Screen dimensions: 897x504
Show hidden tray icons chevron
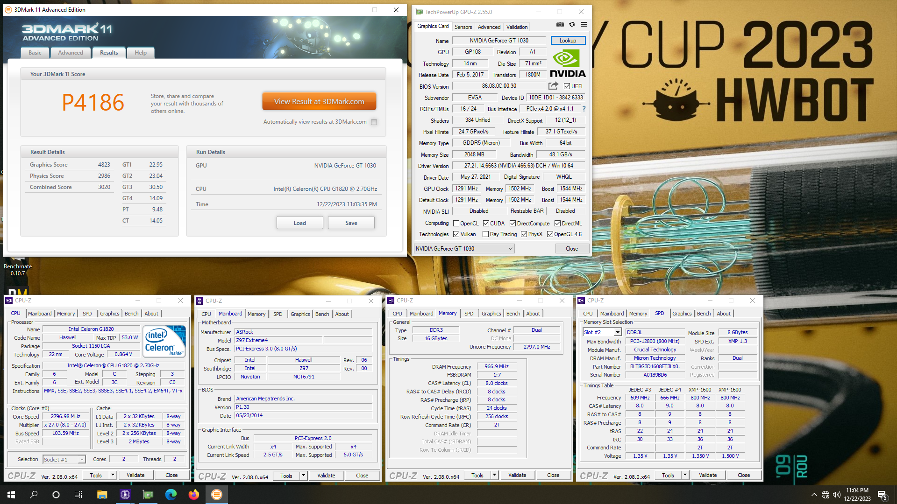[x=814, y=495]
